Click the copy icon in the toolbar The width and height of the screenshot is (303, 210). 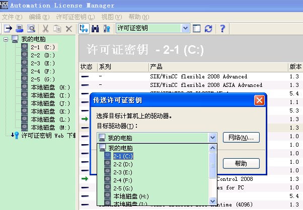57,29
